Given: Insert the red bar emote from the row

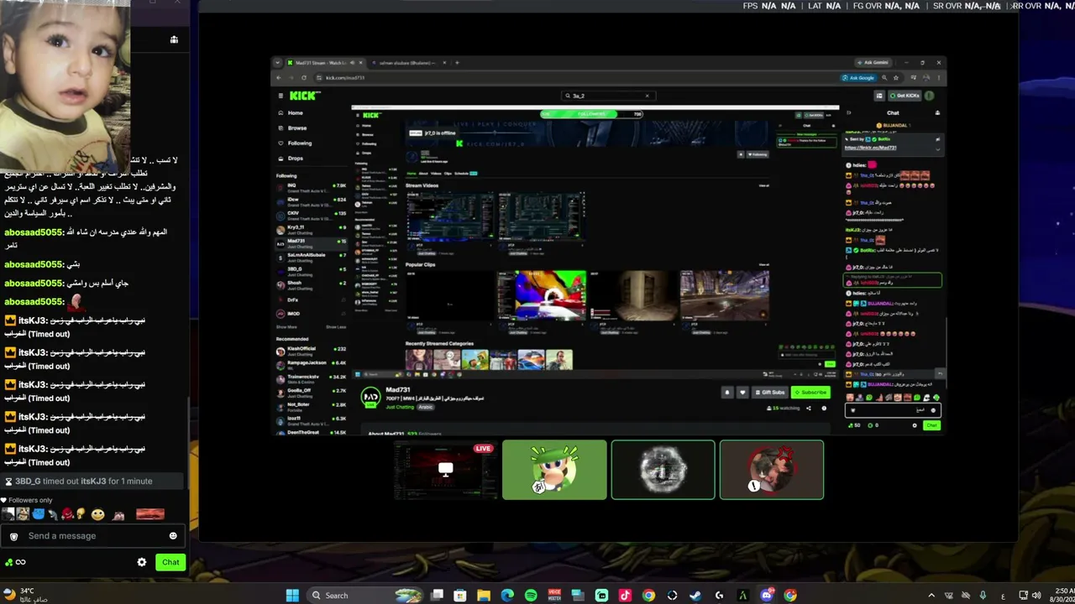Looking at the screenshot, I should point(149,514).
